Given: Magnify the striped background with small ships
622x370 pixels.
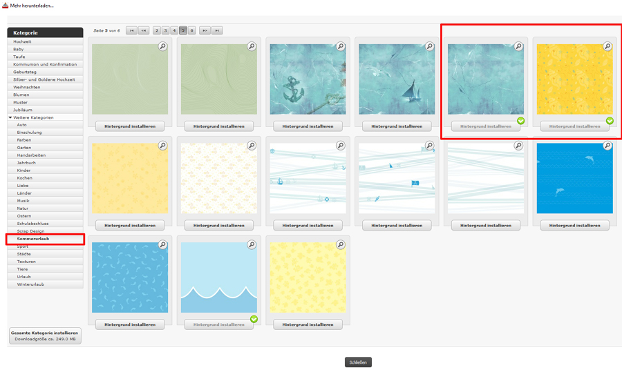Looking at the screenshot, I should coord(340,146).
